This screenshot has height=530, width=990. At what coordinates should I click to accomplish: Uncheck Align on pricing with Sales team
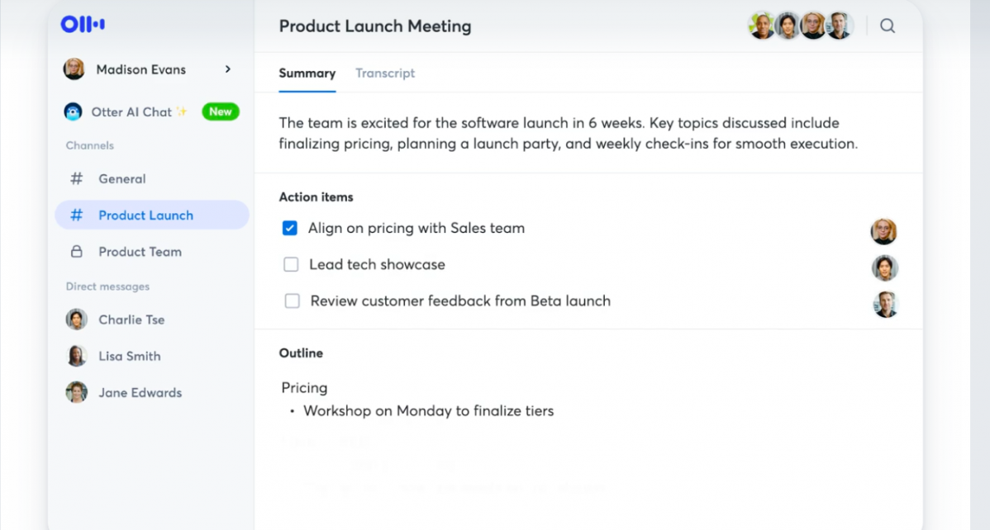click(290, 228)
